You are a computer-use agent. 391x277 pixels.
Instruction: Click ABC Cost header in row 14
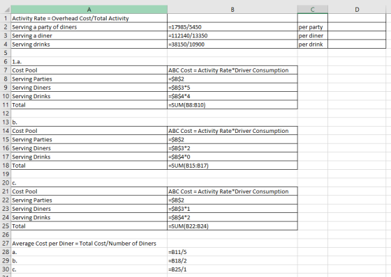coord(232,131)
